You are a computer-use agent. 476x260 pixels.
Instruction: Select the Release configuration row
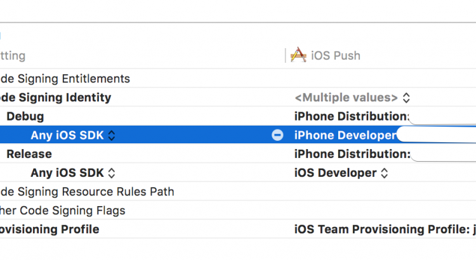tap(29, 154)
